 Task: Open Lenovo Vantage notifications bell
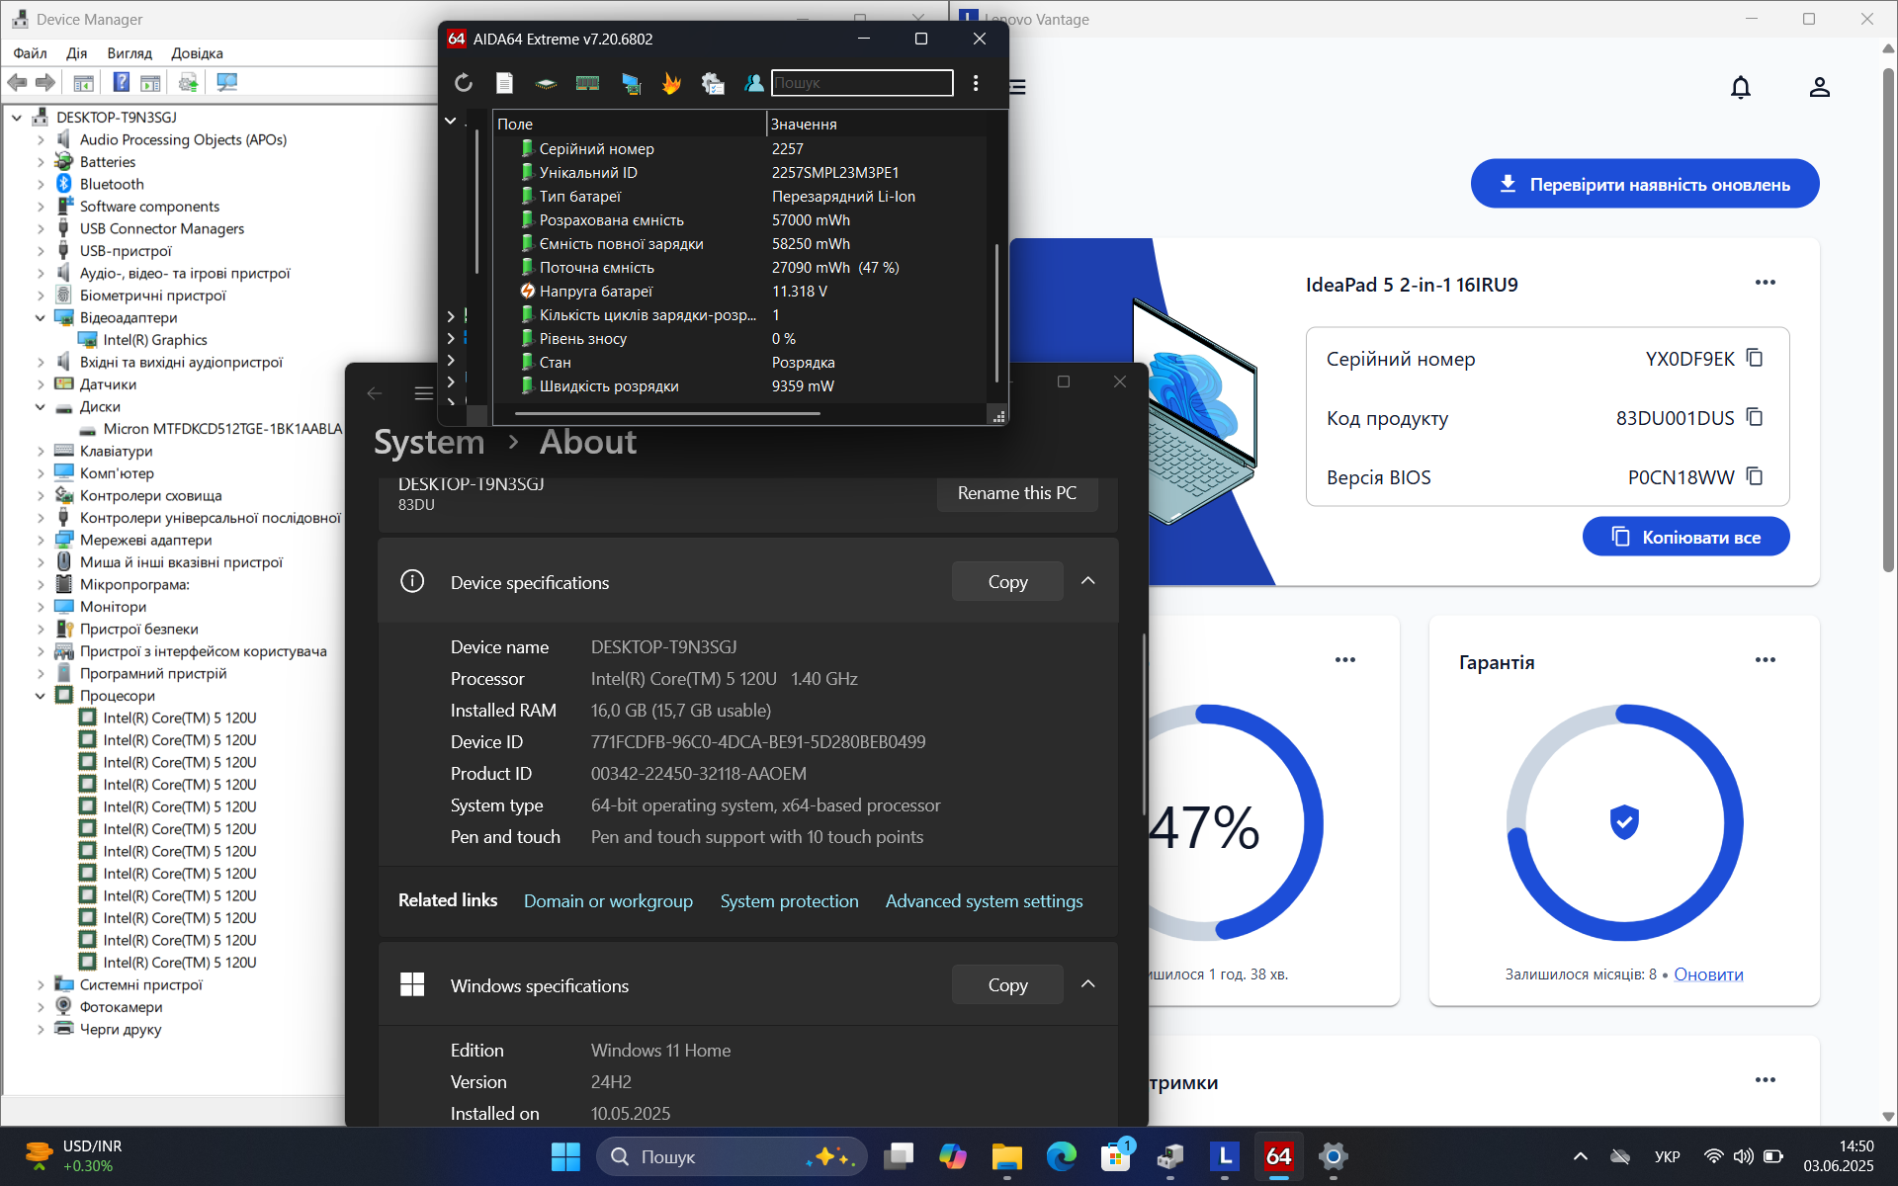(x=1741, y=87)
